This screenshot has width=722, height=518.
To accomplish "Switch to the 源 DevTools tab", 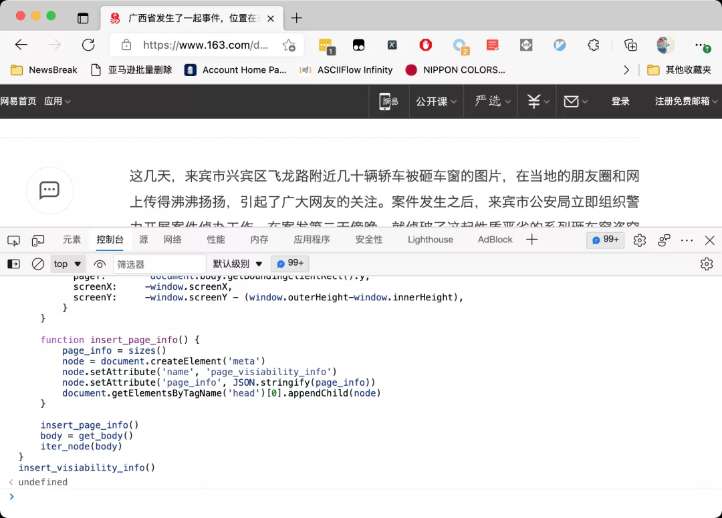I will pos(144,240).
